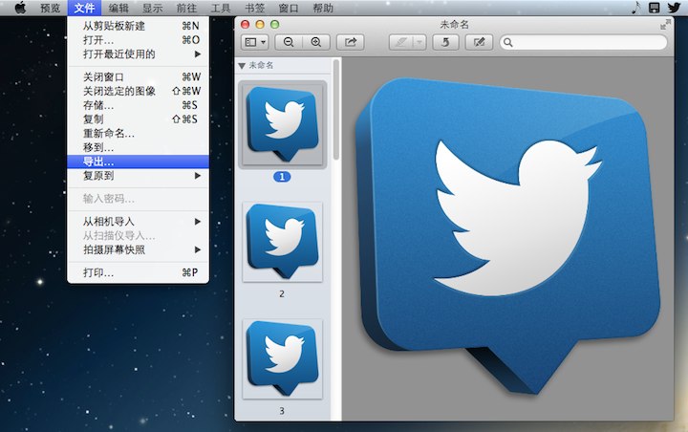The height and width of the screenshot is (432, 688).
Task: Open the 工具 menu
Action: pos(221,8)
